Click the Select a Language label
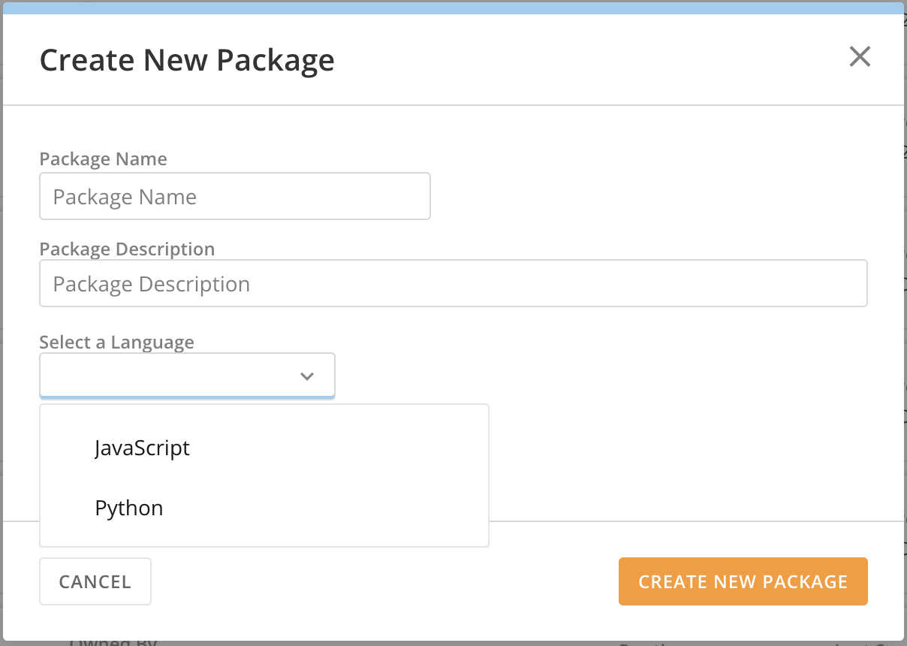907x646 pixels. [116, 342]
